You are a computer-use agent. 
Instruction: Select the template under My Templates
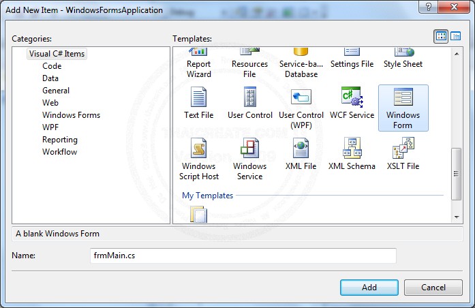pos(199,215)
